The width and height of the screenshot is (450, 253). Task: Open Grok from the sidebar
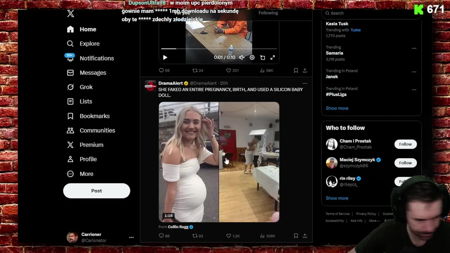tap(80, 87)
